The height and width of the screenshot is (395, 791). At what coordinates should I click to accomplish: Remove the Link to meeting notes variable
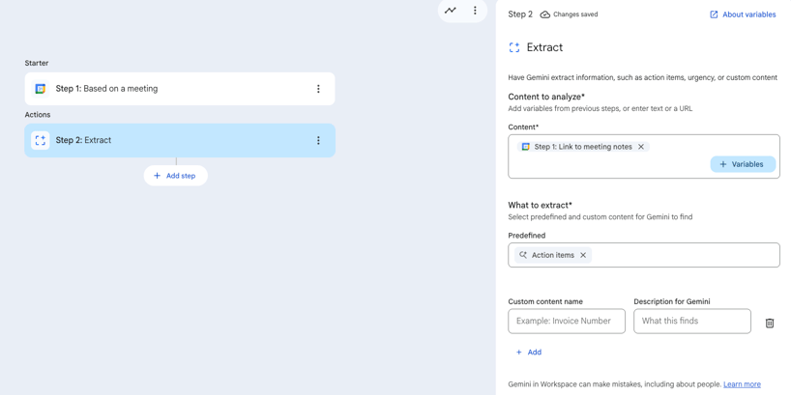tap(641, 147)
